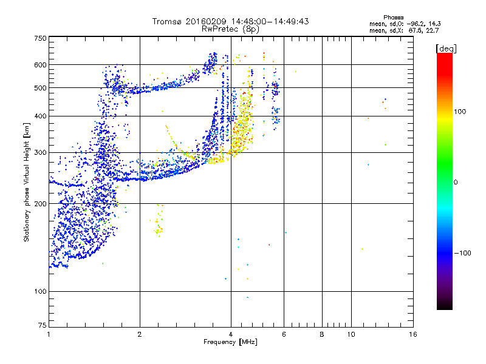Click the y-axis tick label '200'
The image size is (486, 364).
tap(40, 204)
